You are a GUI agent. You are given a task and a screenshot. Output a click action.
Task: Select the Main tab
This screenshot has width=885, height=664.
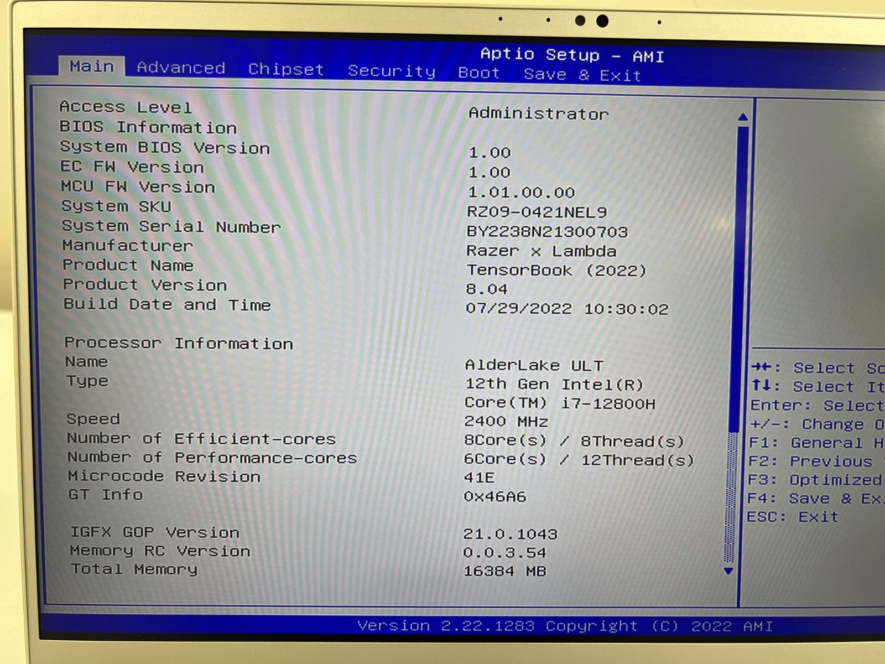pyautogui.click(x=92, y=66)
